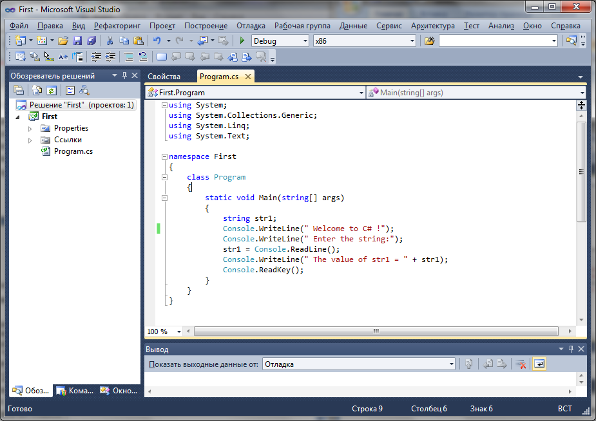This screenshot has width=596, height=421.
Task: Click the Open File folder icon
Action: tap(63, 41)
